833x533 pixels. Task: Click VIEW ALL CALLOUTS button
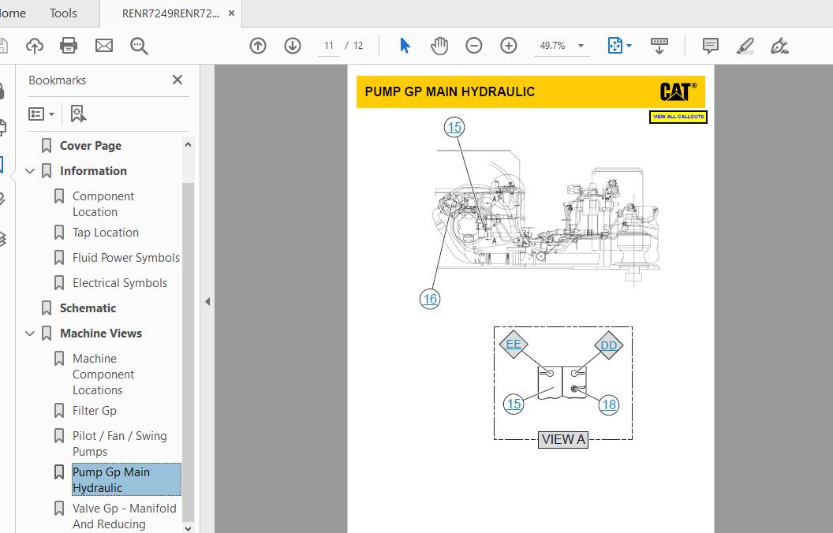click(678, 117)
